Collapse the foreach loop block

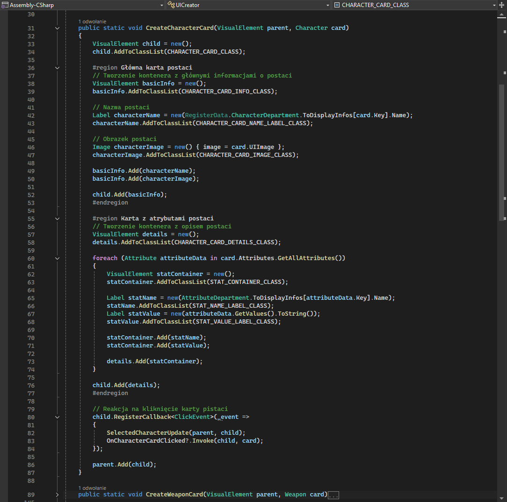58,258
